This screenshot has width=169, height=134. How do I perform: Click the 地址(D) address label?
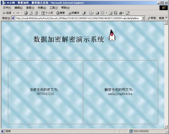click(6, 18)
